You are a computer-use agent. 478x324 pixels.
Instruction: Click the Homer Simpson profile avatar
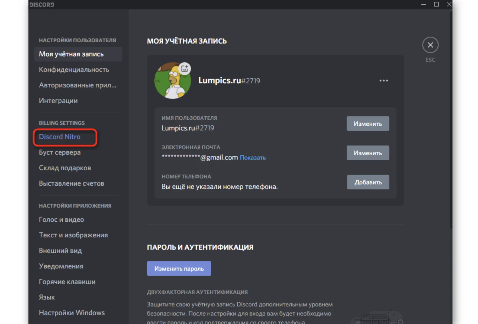(173, 81)
